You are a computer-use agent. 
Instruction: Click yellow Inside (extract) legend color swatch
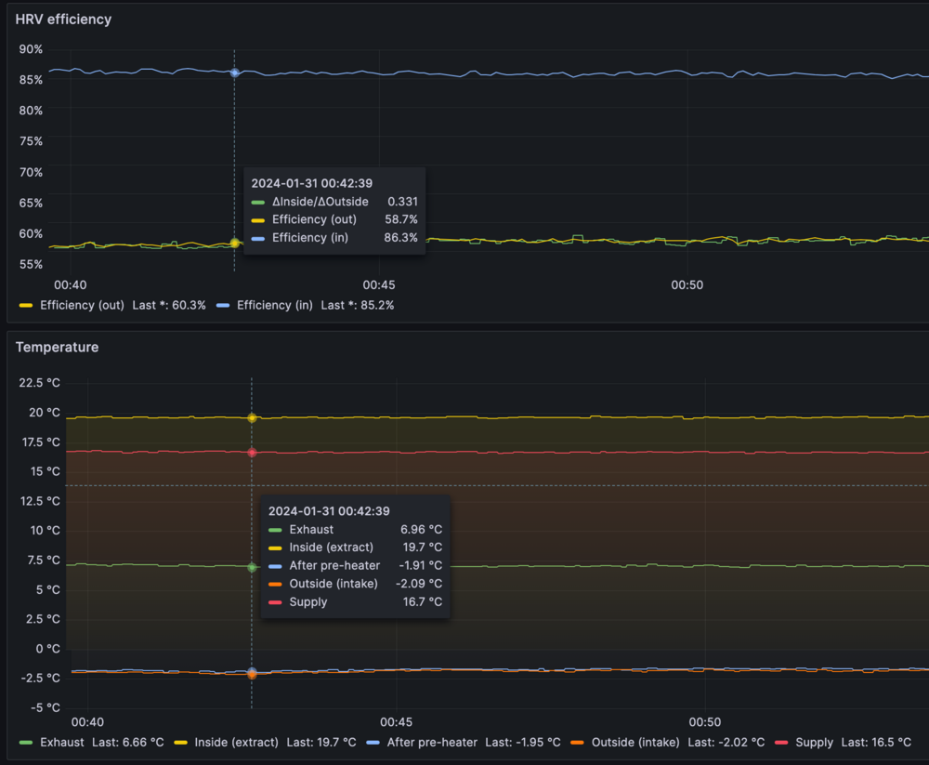pos(180,743)
